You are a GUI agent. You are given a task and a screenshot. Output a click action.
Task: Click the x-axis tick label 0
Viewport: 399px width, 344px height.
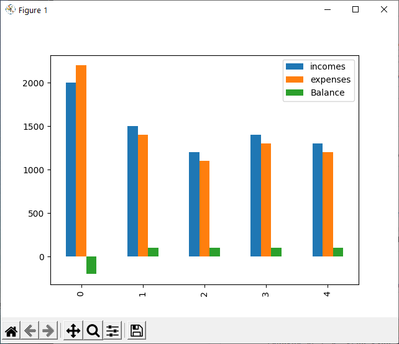click(x=80, y=294)
